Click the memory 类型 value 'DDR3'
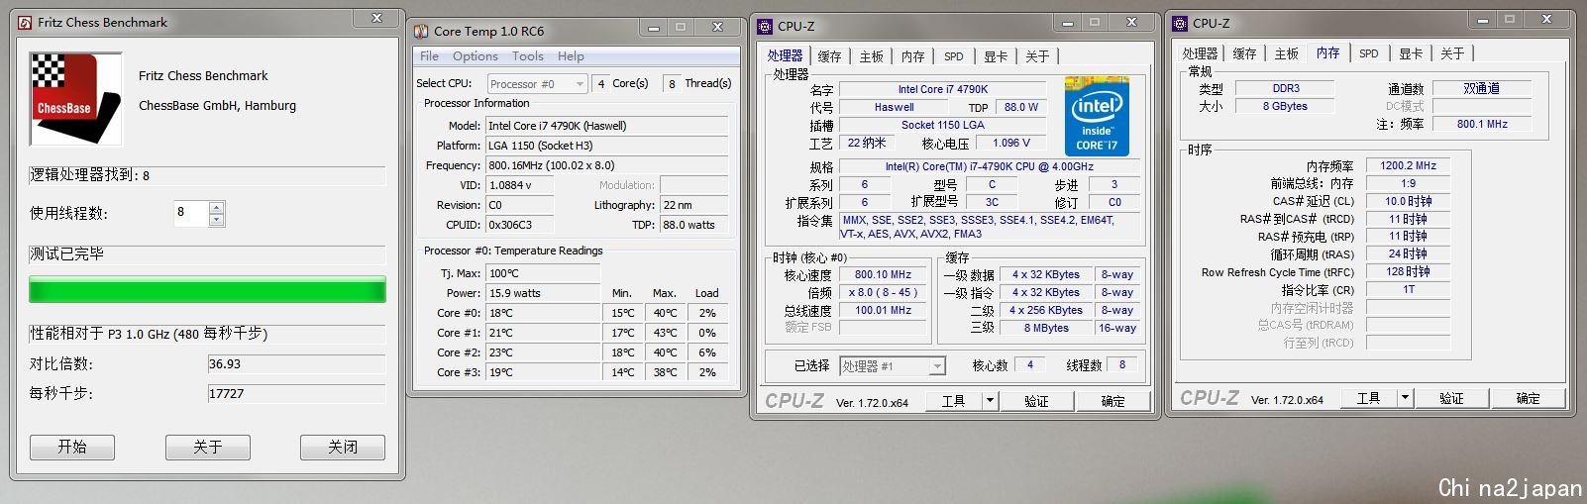This screenshot has height=504, width=1587. [x=1285, y=88]
